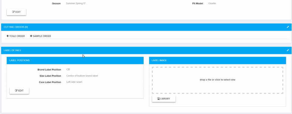Collapse the Cutting Orders panel icon

tap(288, 27)
